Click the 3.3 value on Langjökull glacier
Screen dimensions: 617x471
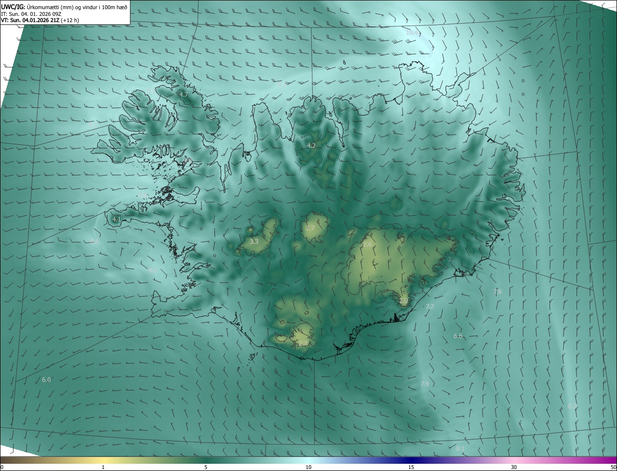tap(254, 241)
